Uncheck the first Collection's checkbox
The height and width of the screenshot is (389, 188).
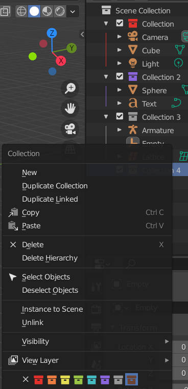tap(120, 24)
